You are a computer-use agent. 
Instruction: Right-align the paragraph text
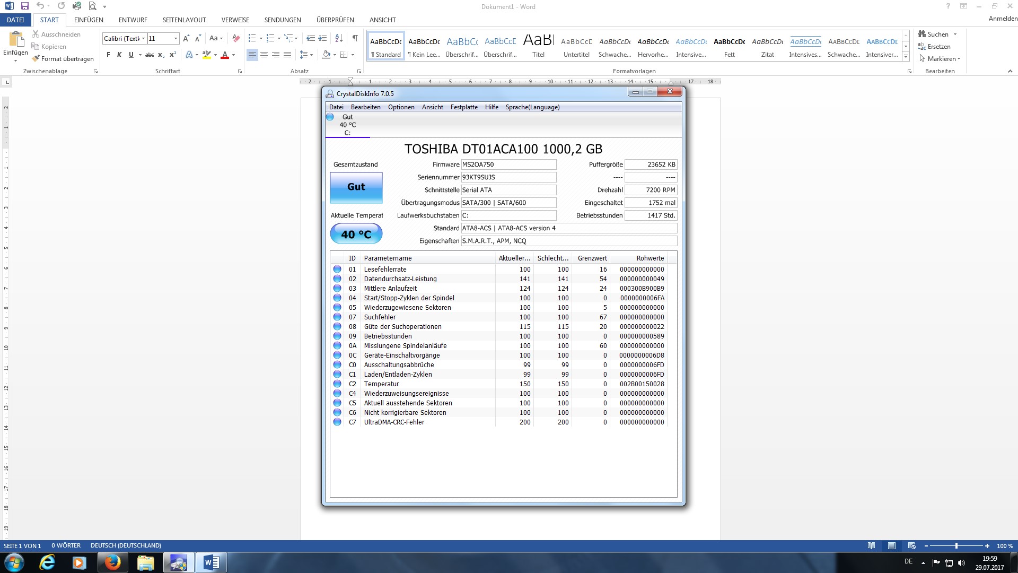tap(276, 55)
